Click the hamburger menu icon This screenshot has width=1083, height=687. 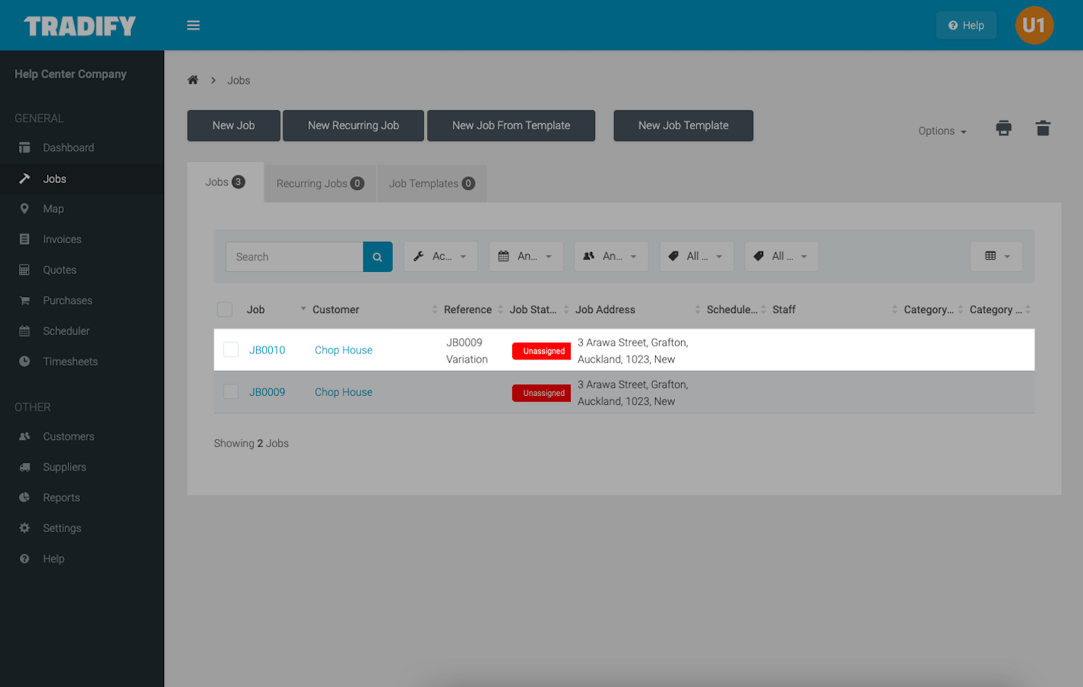pos(193,25)
